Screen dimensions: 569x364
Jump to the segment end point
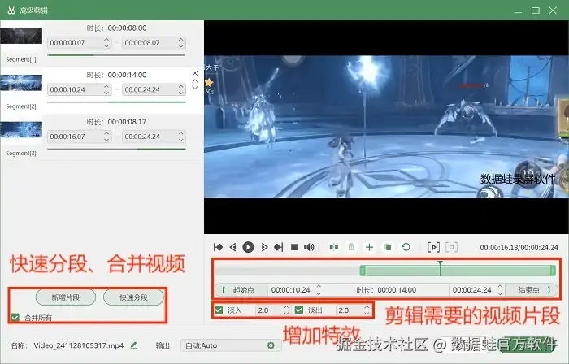coord(278,247)
